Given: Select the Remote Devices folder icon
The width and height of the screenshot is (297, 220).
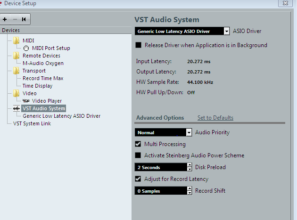Looking at the screenshot, I should point(16,56).
